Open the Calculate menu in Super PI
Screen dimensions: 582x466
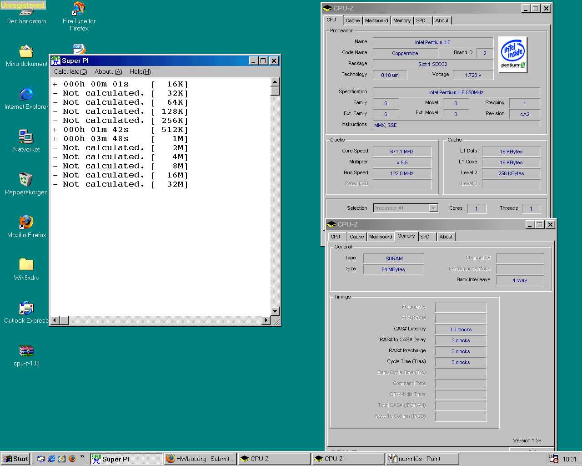click(70, 71)
